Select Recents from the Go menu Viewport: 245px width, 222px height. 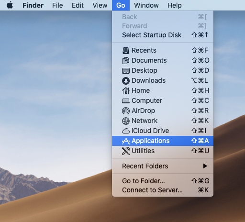(x=163, y=50)
